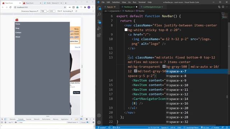Open the VS Code Search panel

click(x=99, y=14)
